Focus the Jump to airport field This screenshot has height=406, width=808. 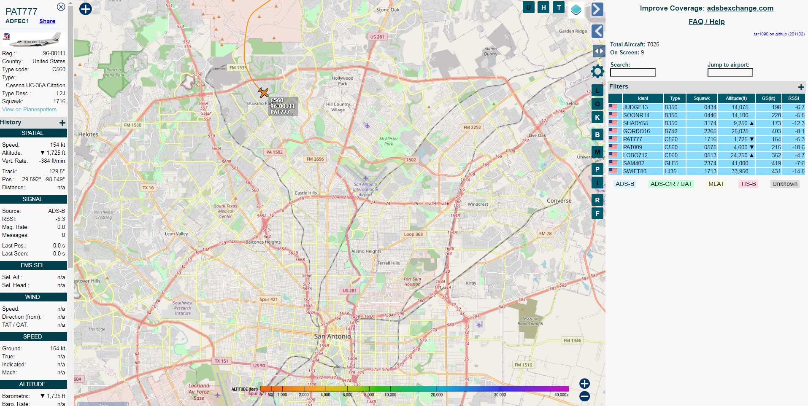point(730,73)
